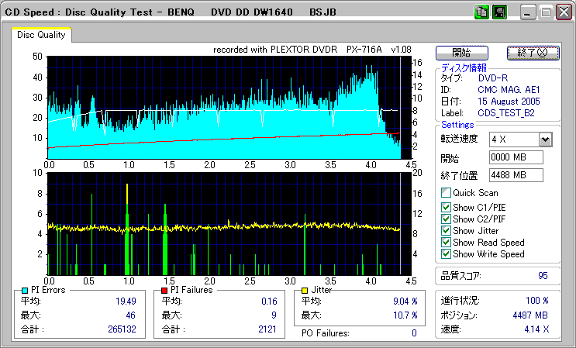Screen dimensions: 576x348
Task: Select the Disc Quality tab
Action: coord(40,35)
